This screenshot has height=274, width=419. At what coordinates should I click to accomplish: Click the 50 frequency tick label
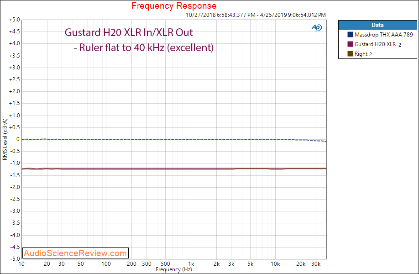point(81,264)
